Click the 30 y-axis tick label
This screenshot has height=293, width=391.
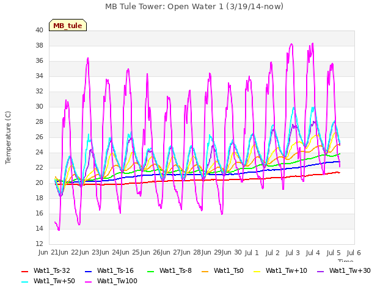(39, 107)
